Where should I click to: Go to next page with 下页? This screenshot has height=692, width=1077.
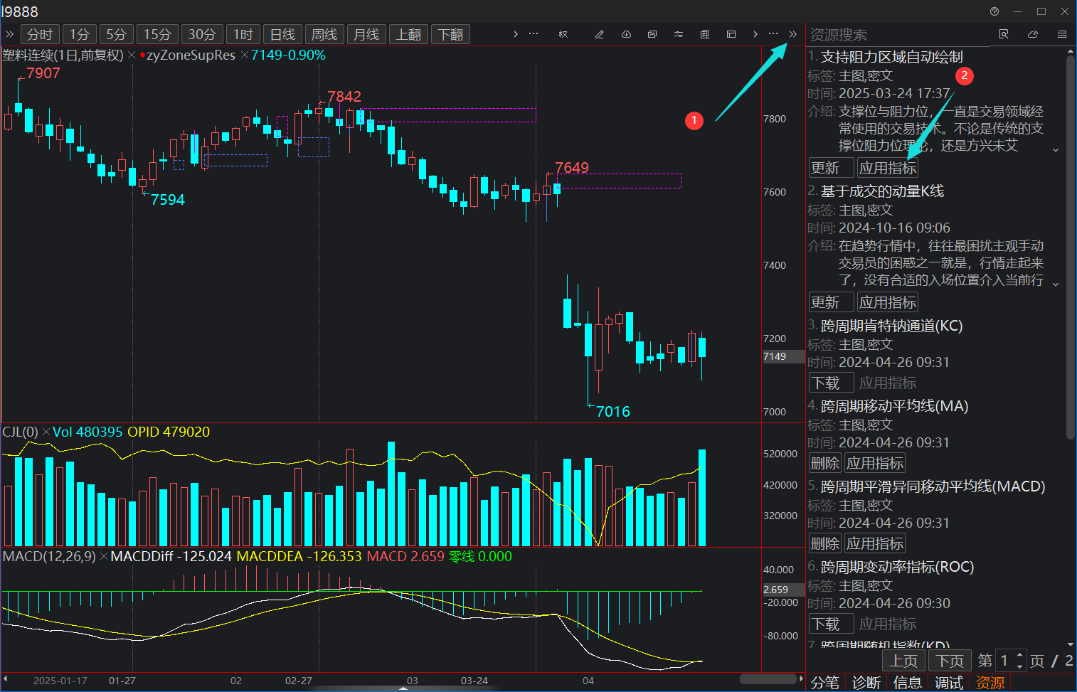pos(950,661)
